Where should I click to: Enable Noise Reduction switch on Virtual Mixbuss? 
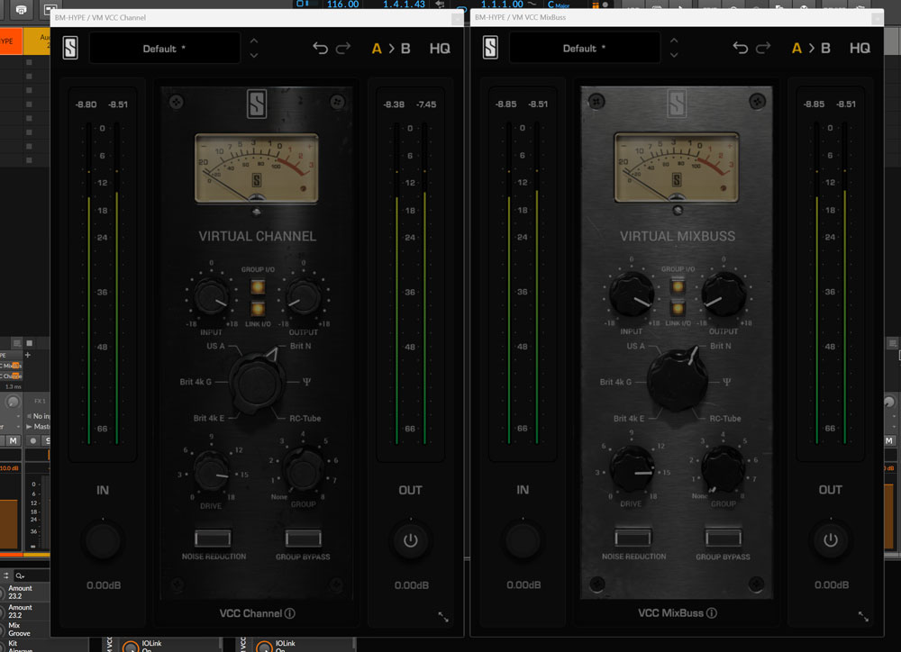[633, 538]
